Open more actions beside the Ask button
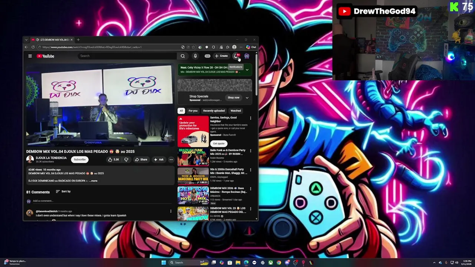 tap(171, 159)
